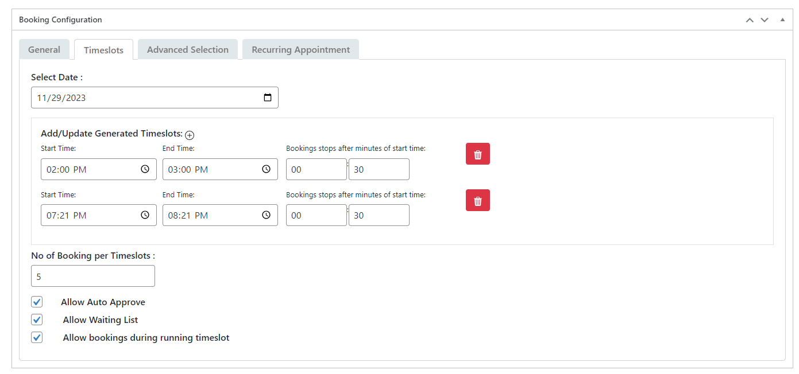Move Booking Configuration panel up

click(749, 20)
